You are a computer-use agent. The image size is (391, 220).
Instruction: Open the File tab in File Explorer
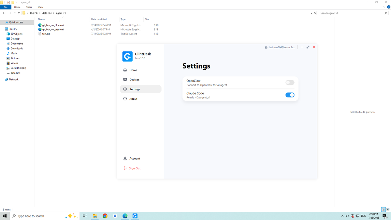pos(6,7)
